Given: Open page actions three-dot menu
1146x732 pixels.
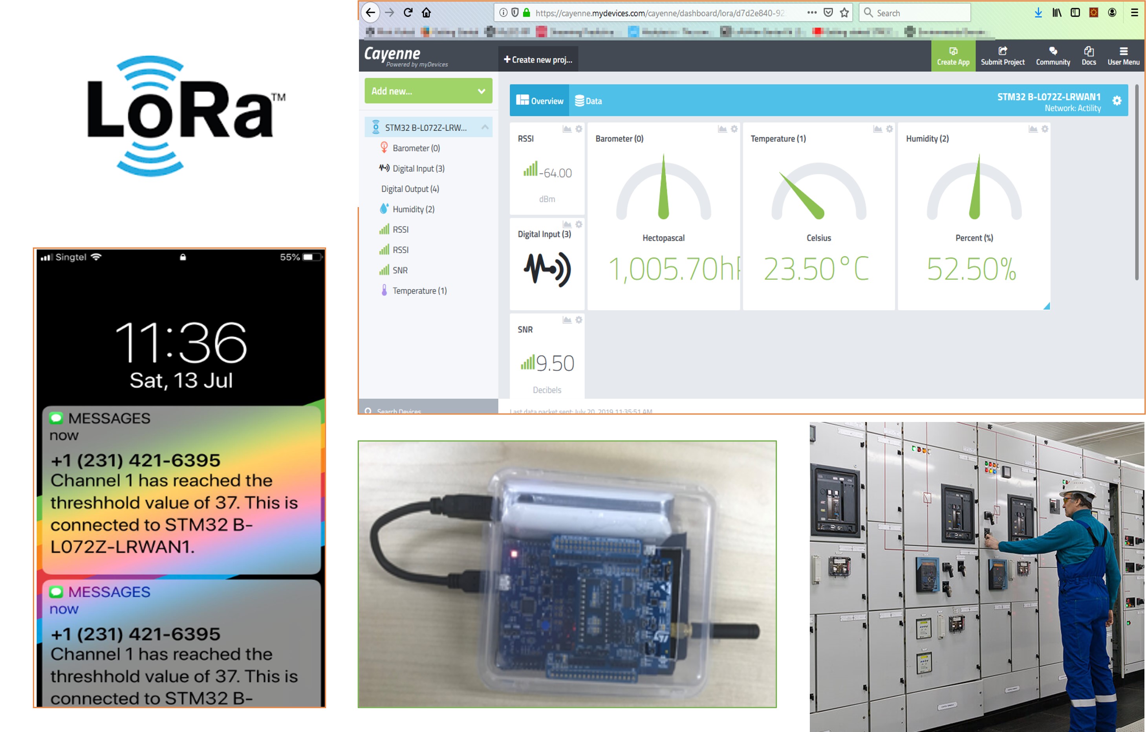Looking at the screenshot, I should point(812,13).
